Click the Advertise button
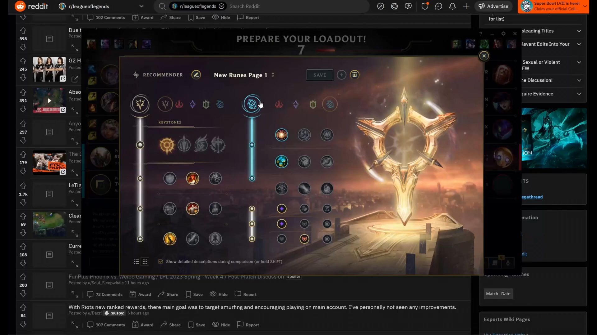The image size is (597, 335). (493, 6)
